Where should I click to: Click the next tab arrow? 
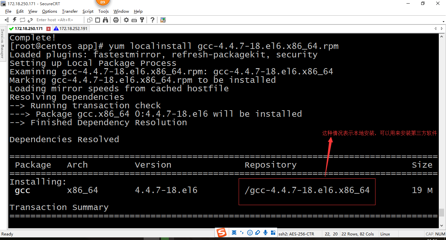pyautogui.click(x=442, y=29)
